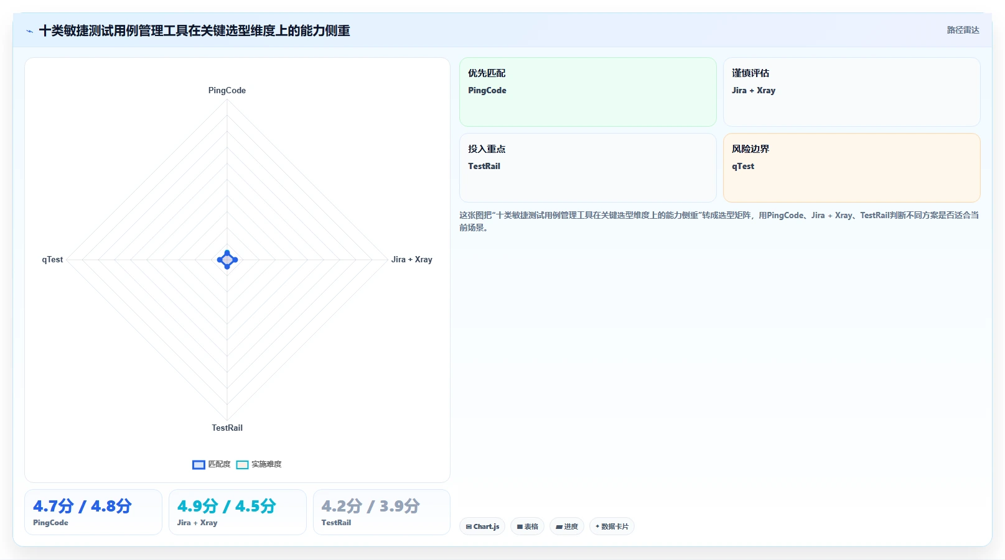Click the qTest radar axis label
The image size is (1005, 560).
(x=52, y=259)
